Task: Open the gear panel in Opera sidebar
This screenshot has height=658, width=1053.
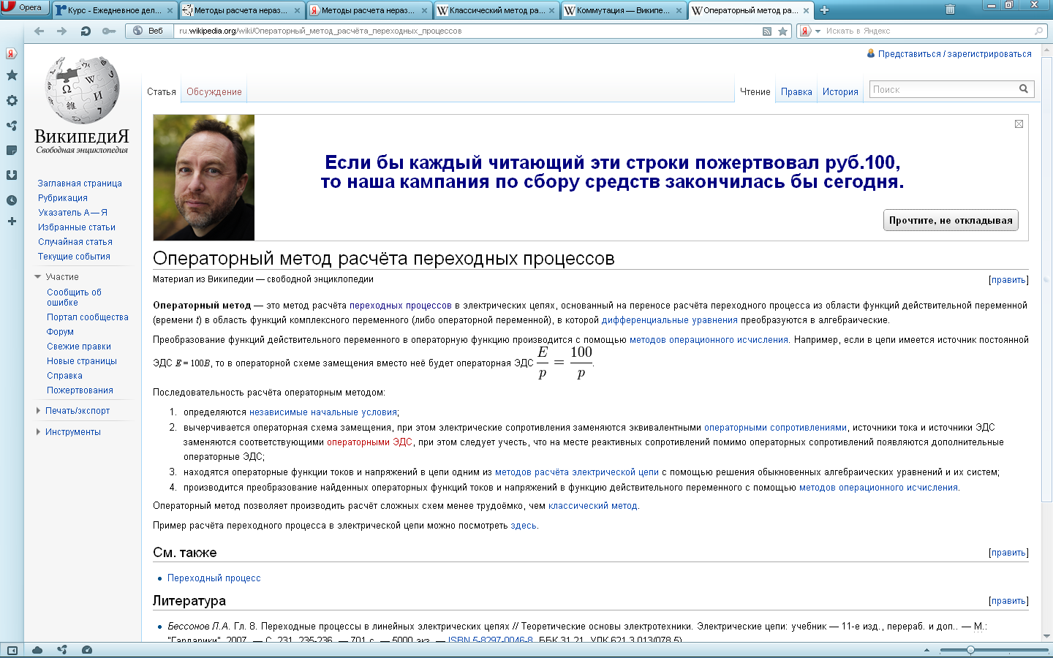Action: coord(12,101)
